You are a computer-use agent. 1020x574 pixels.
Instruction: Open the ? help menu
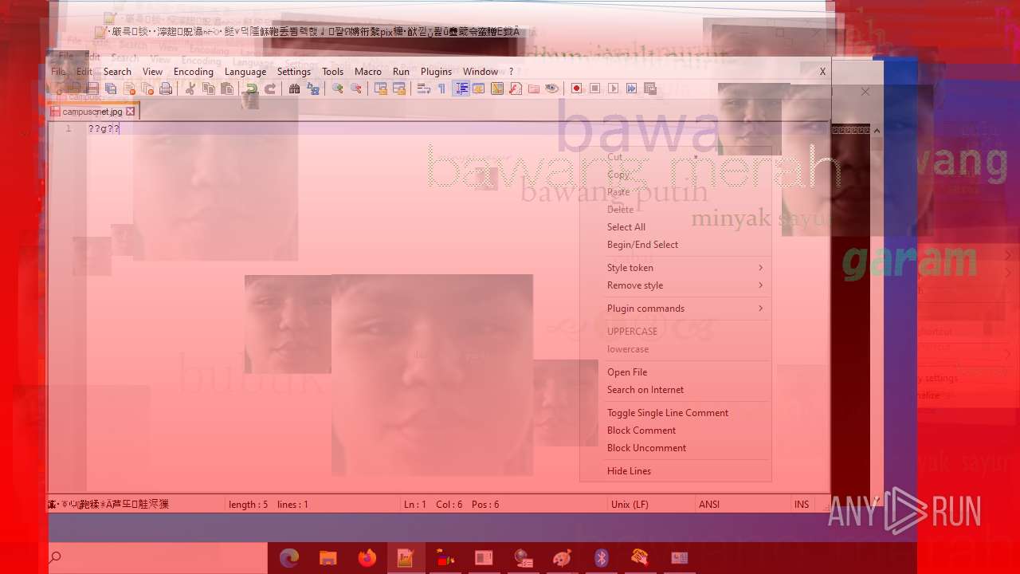tap(512, 71)
